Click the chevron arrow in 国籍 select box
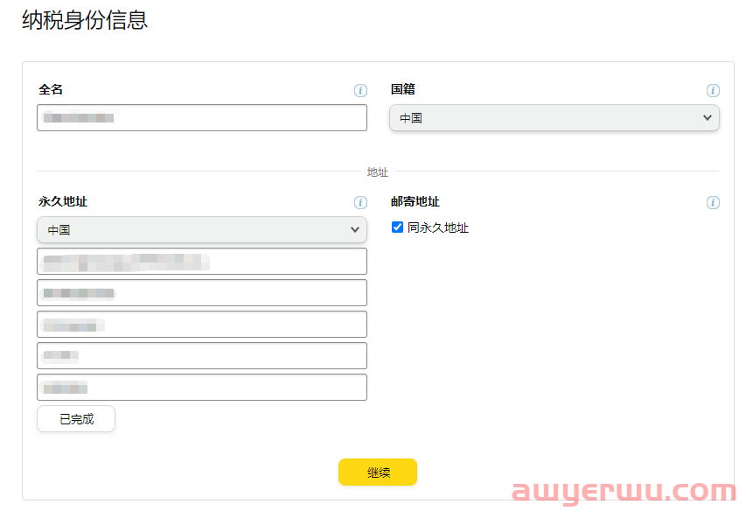Viewport: 753px width, 518px height. click(708, 118)
